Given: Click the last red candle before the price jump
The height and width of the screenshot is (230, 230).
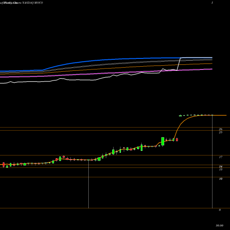Looking at the screenshot, I should point(177,139).
